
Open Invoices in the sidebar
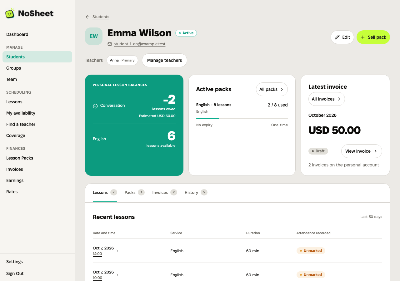(x=37, y=169)
